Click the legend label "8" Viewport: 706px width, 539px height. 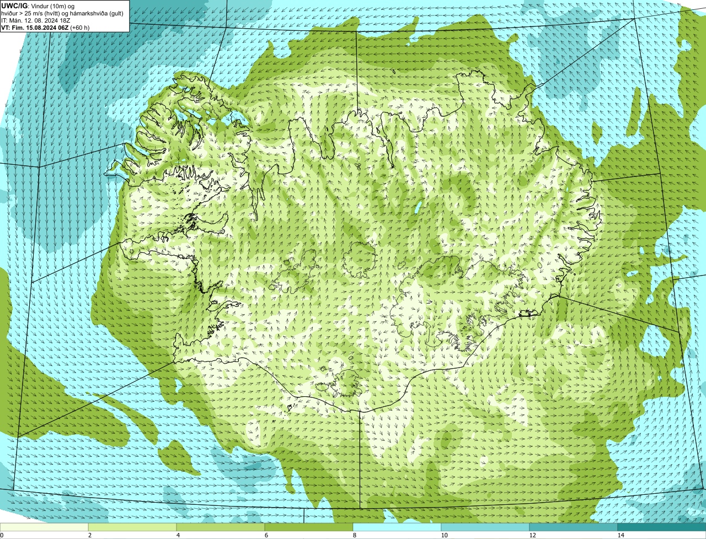354,535
